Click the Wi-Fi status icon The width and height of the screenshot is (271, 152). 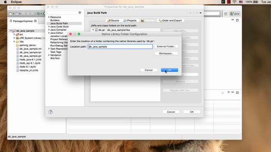[x=234, y=2]
